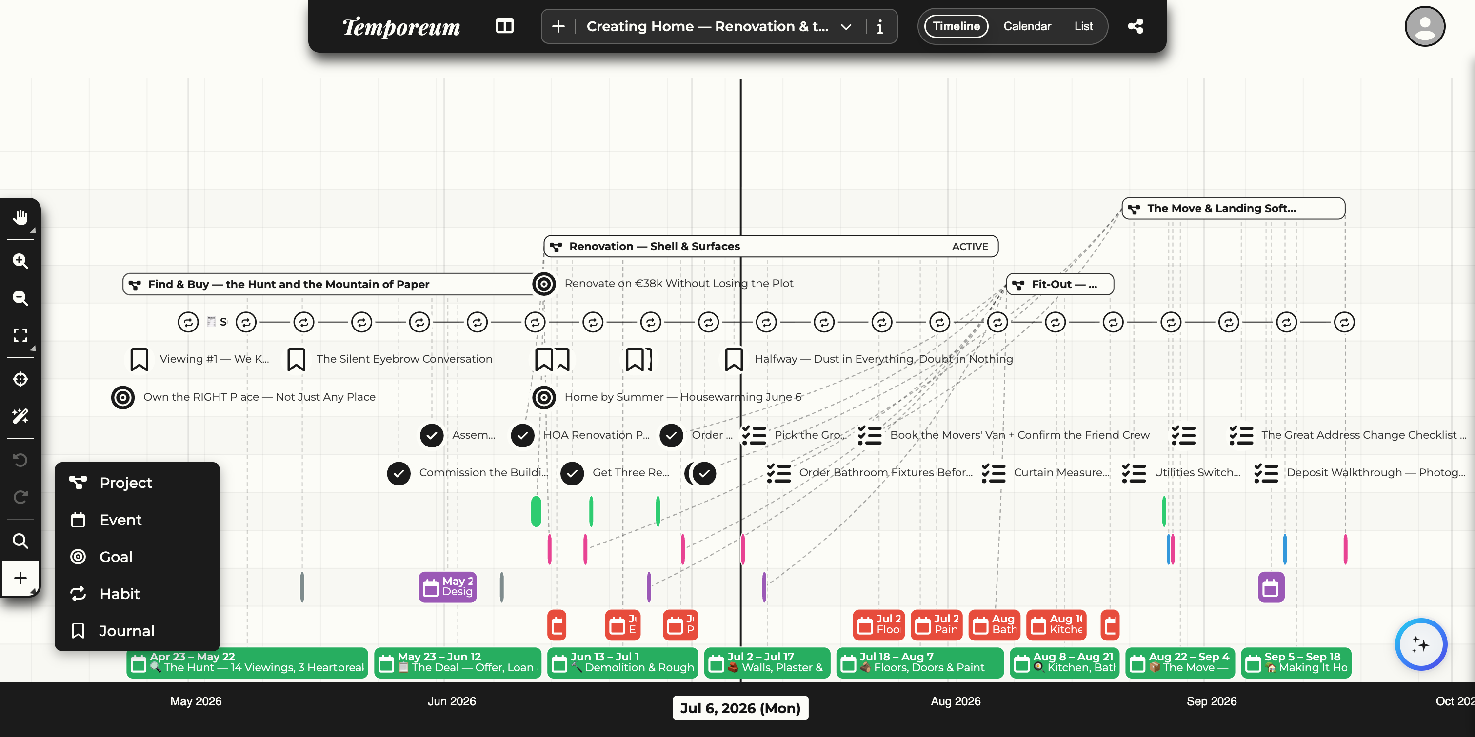Open event 'Jun 13 – Jul 1 Demolition & Rough'
Screen dimensions: 1475x737
622,662
